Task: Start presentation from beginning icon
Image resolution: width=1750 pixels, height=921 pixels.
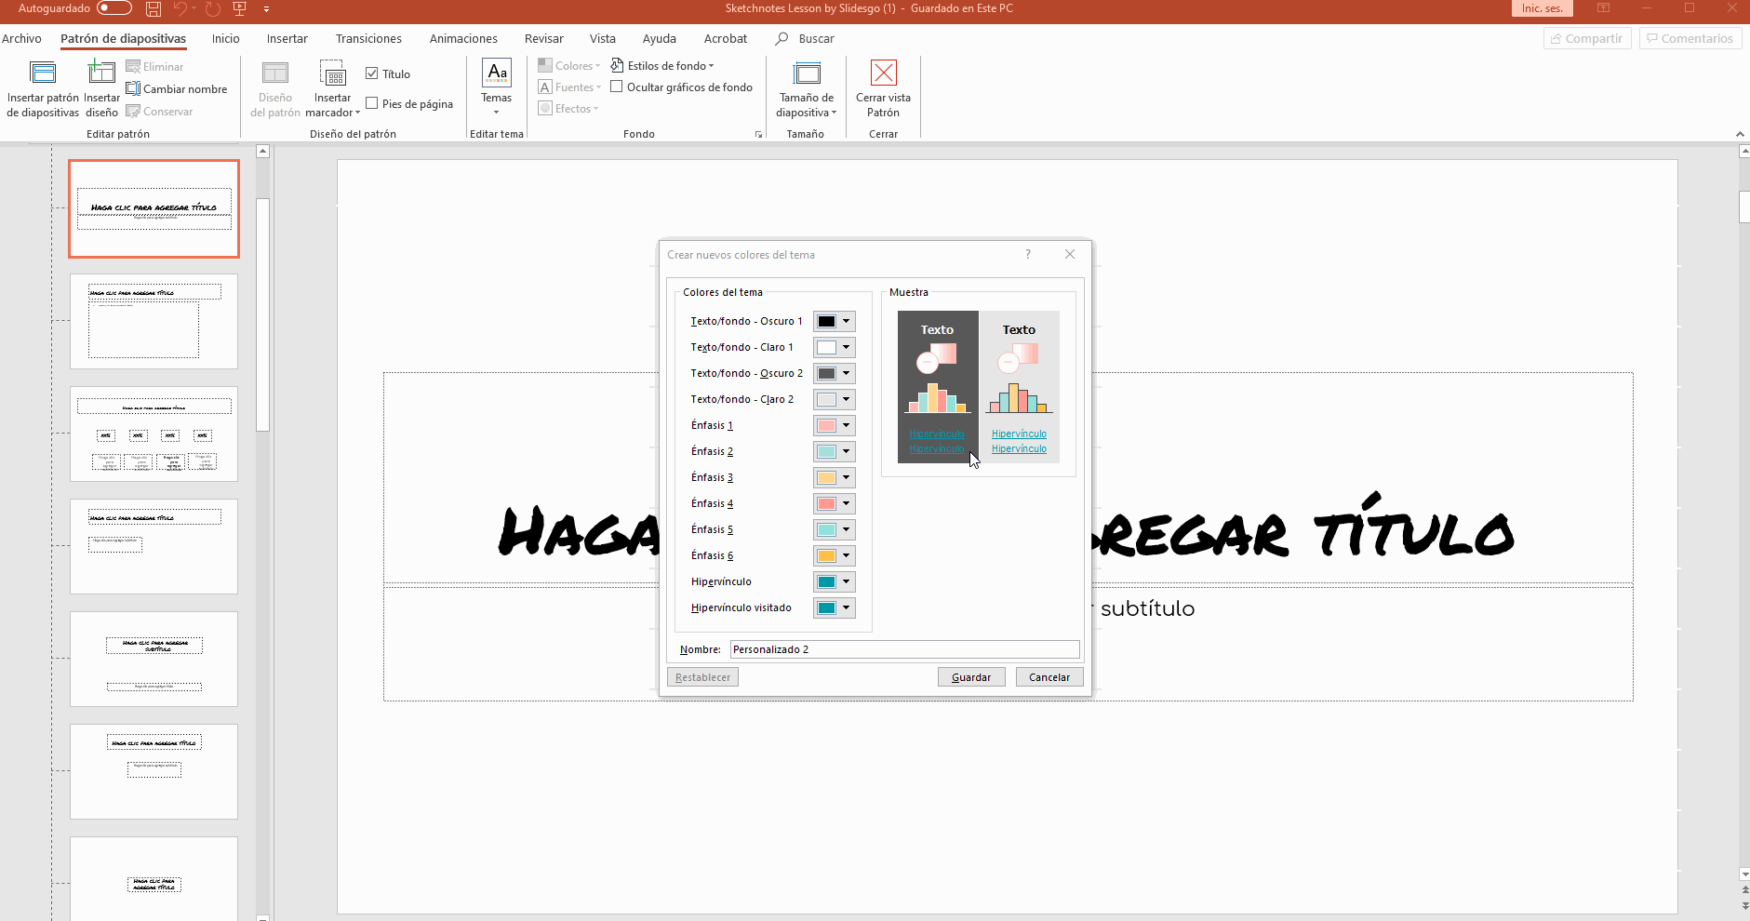Action: [x=239, y=8]
